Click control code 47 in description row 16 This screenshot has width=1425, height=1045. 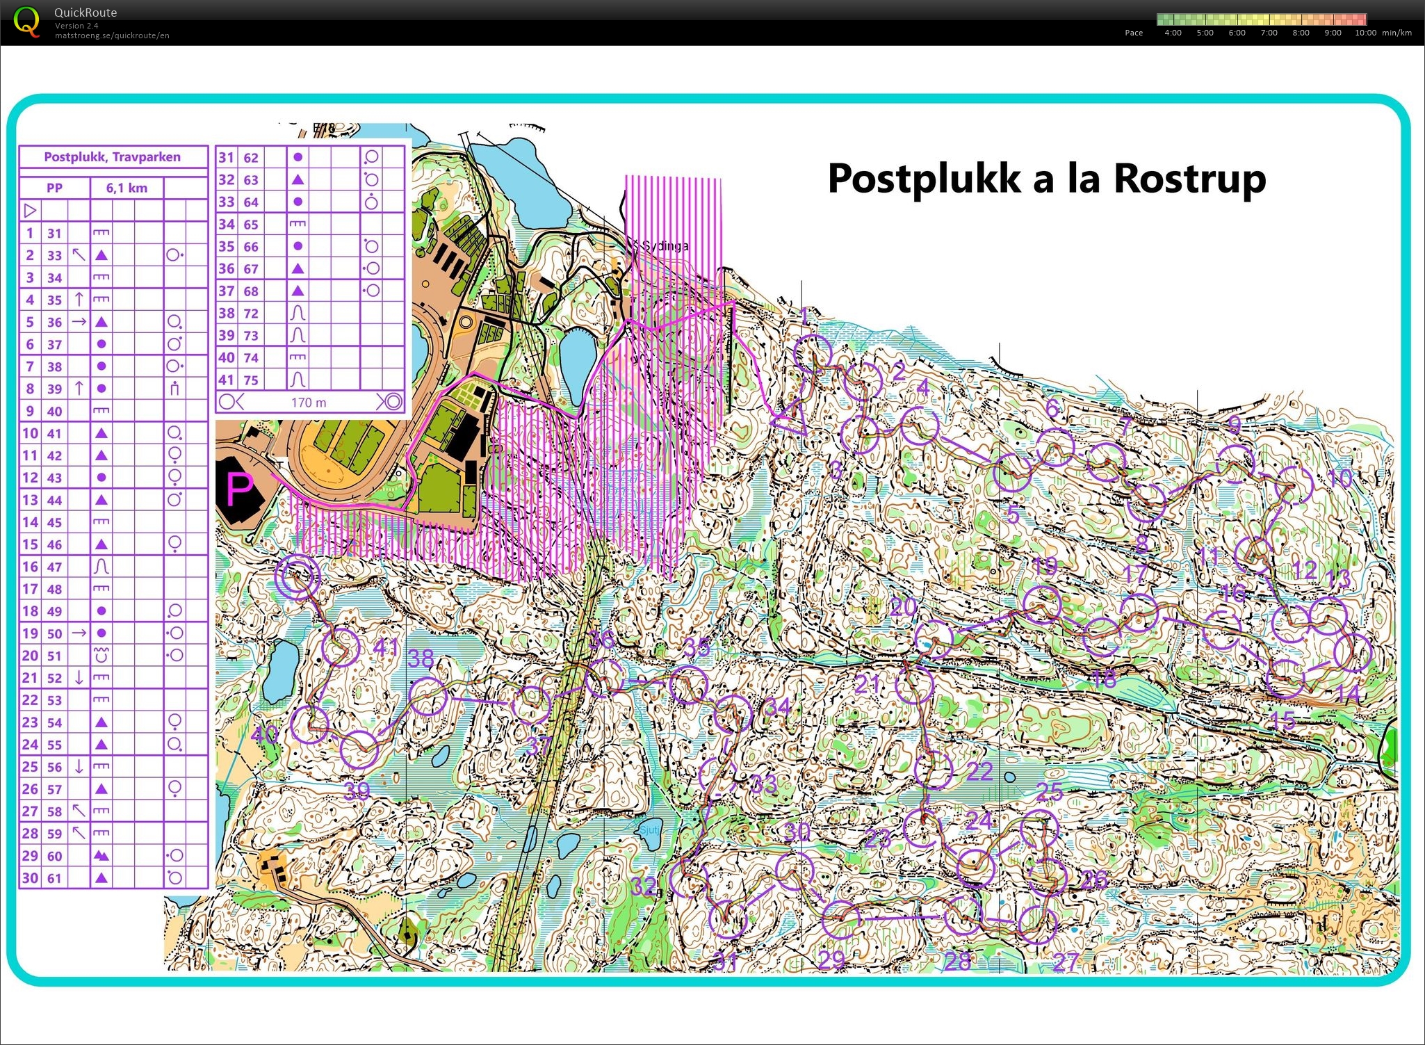55,567
